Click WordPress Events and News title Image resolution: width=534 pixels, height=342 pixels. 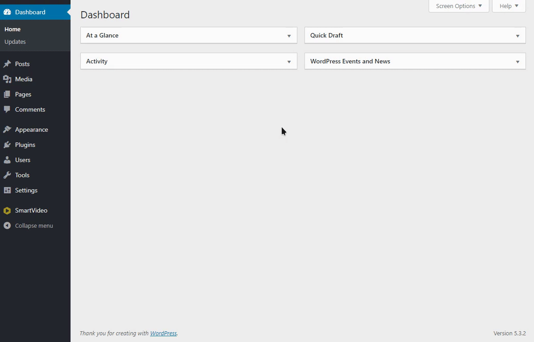350,61
